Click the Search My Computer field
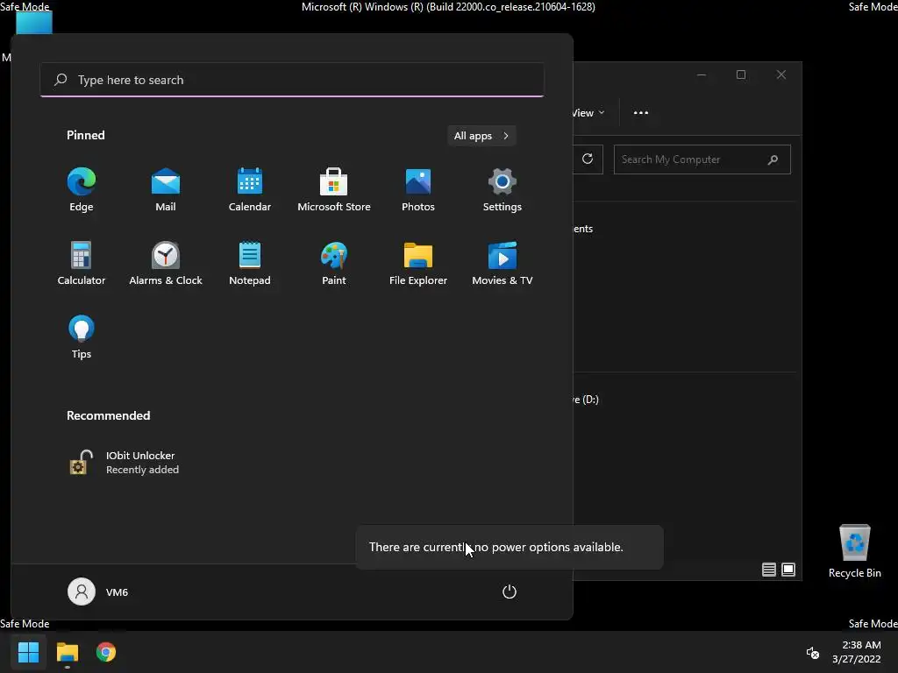 [702, 159]
